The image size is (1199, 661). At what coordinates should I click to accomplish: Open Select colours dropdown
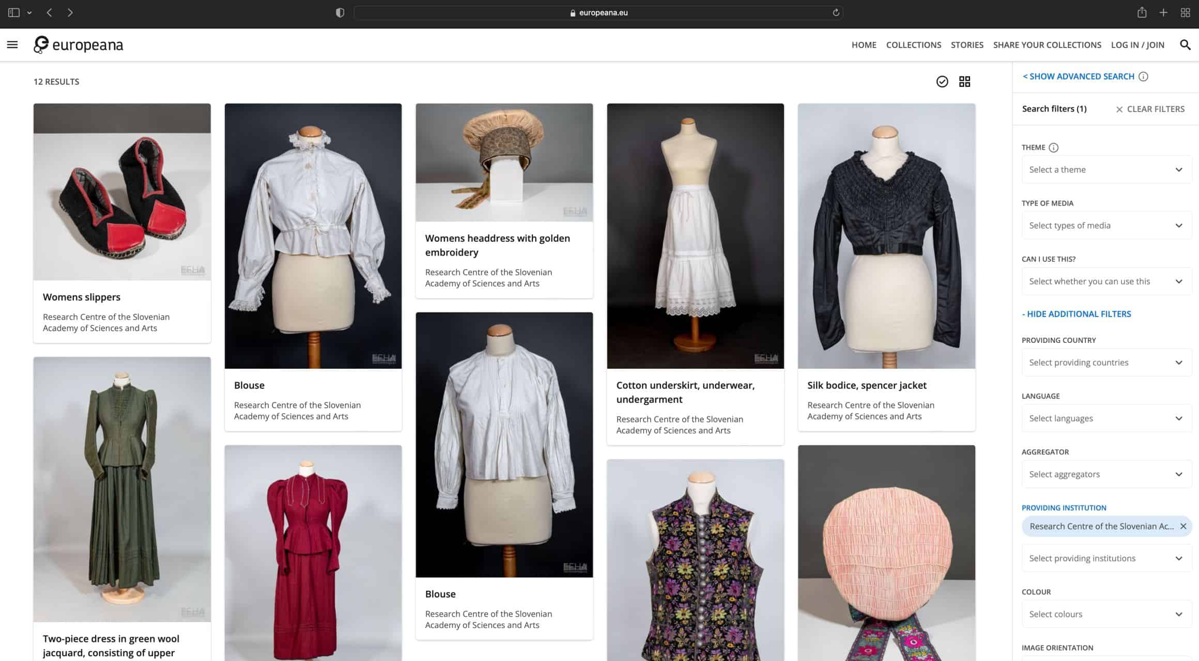coord(1106,614)
